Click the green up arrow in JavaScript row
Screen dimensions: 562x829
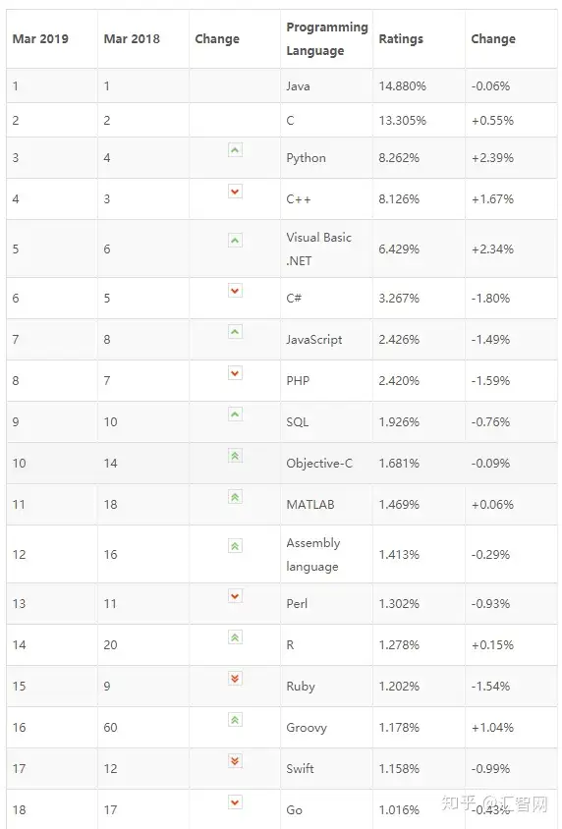[235, 331]
